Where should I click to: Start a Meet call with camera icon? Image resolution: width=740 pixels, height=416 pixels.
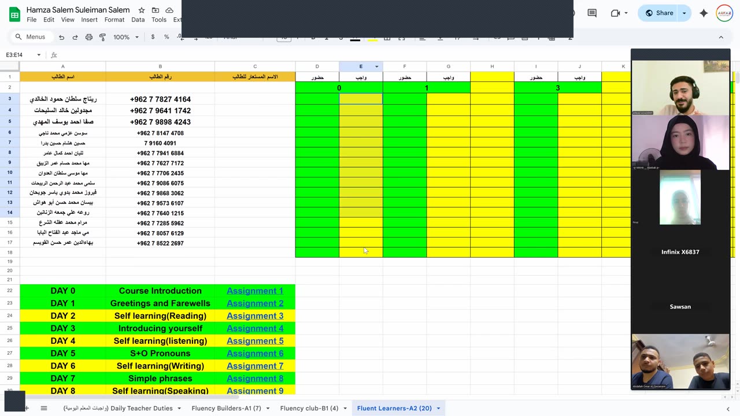[615, 13]
